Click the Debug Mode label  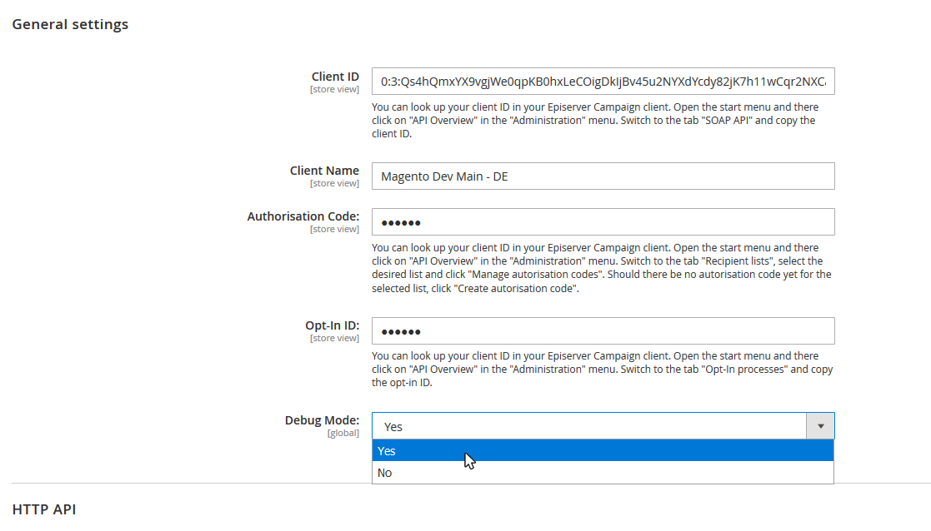coord(322,420)
